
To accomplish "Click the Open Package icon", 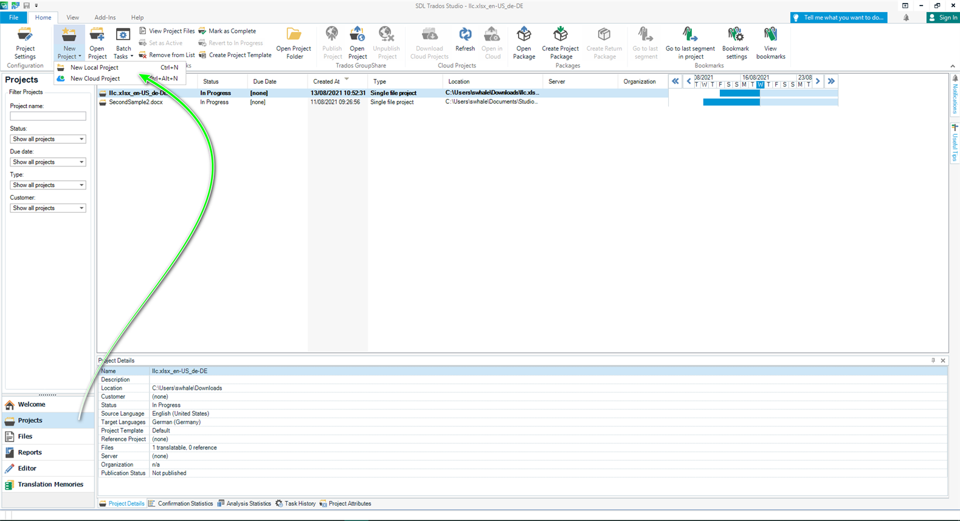I will [x=523, y=43].
